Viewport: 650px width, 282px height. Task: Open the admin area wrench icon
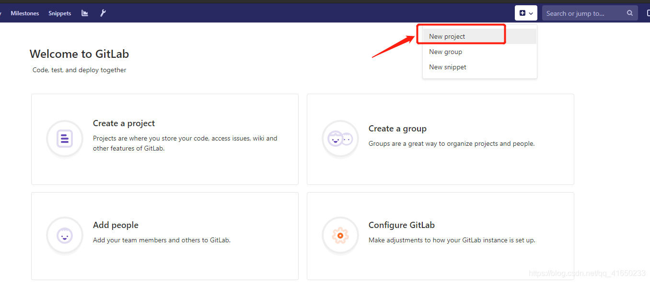tap(103, 13)
